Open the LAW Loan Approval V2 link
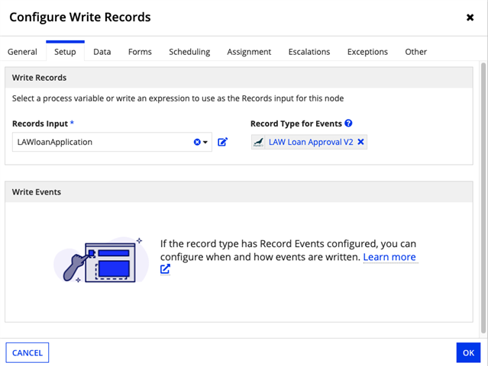 [311, 142]
